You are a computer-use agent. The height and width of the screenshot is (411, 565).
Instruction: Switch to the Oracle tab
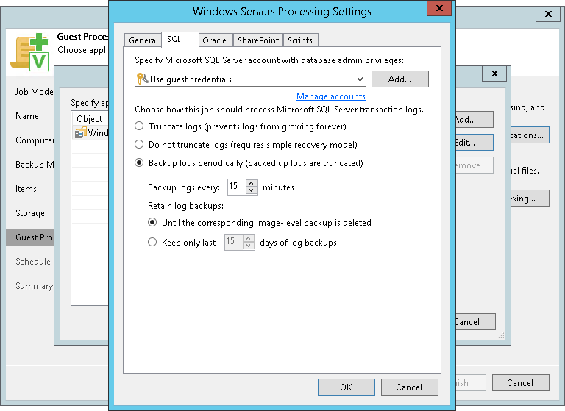coord(216,40)
